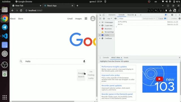Click the magnifier icon in search box
This screenshot has height=102, width=181.
[x=21, y=61]
